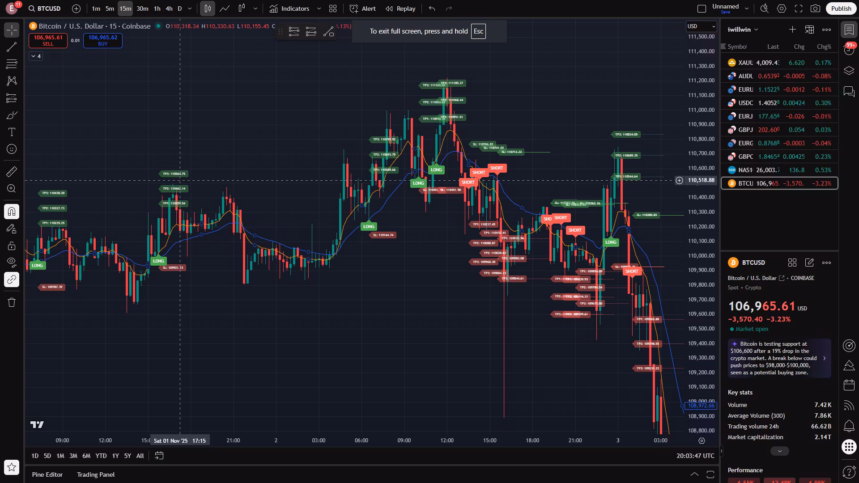Select the Text annotation tool
This screenshot has width=859, height=483.
point(12,132)
